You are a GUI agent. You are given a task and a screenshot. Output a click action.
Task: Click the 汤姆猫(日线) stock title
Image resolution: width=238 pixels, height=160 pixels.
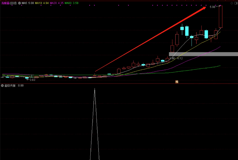click(9, 3)
